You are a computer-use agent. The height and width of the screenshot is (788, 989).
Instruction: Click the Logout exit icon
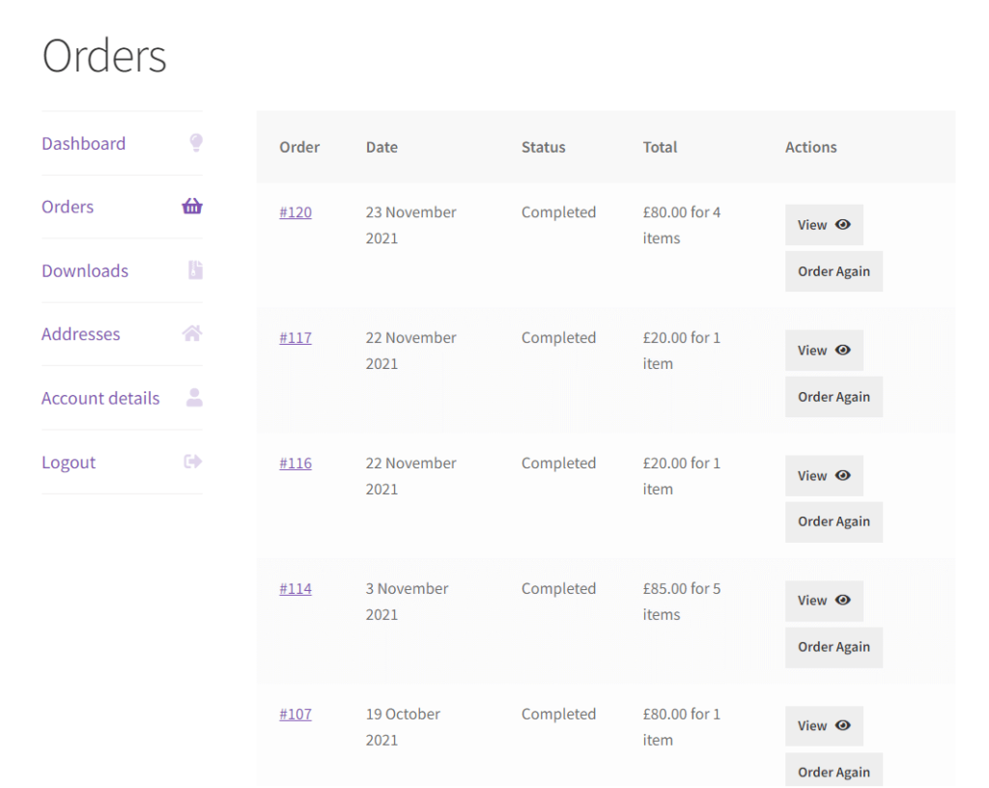pos(192,461)
